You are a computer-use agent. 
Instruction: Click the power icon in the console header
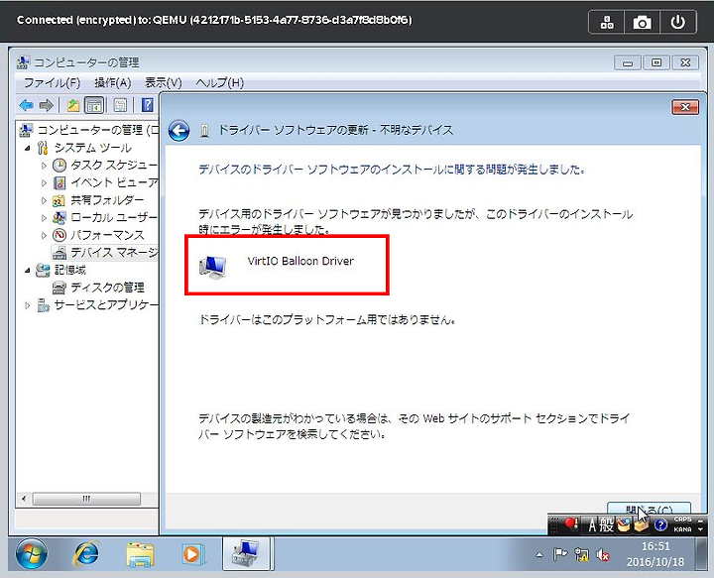pyautogui.click(x=677, y=22)
